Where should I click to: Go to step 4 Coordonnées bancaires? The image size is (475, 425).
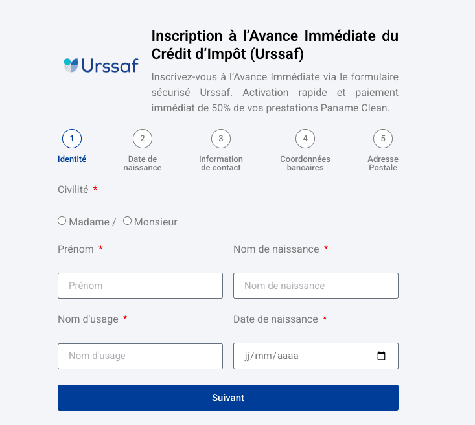pyautogui.click(x=305, y=139)
